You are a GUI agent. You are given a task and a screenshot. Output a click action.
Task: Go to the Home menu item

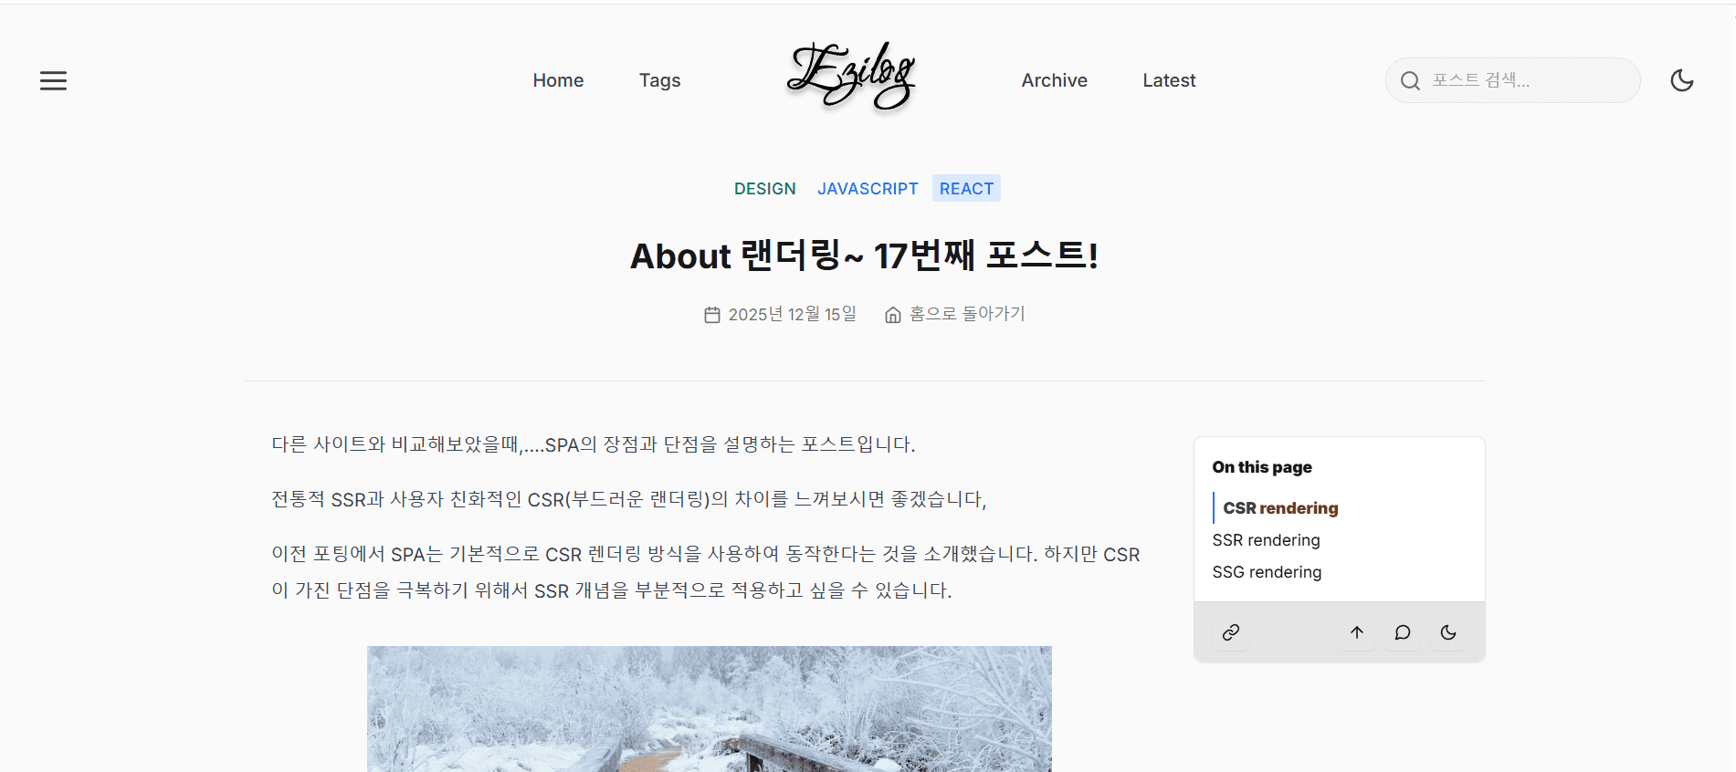click(558, 80)
